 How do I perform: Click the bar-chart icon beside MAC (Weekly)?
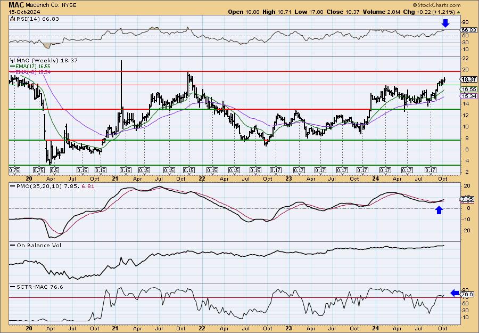(13, 60)
